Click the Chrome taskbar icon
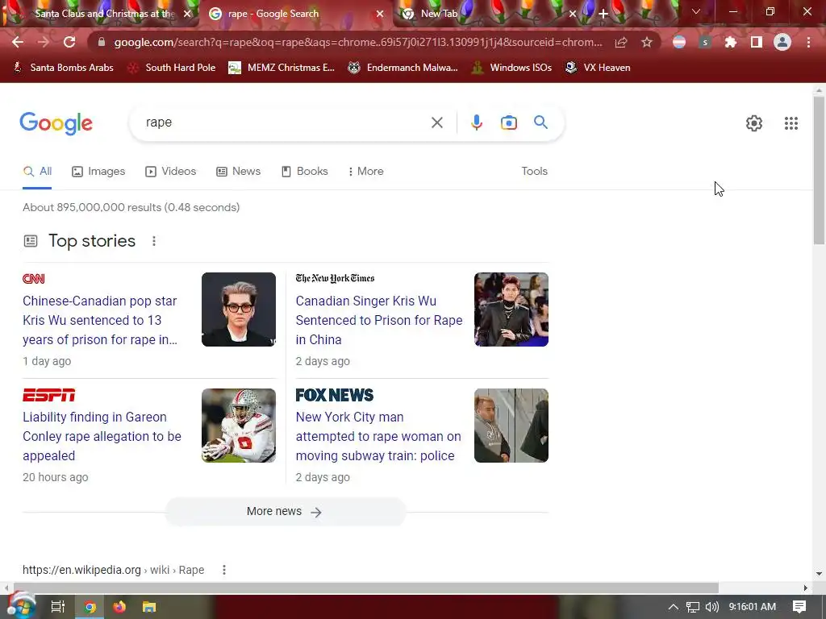826x619 pixels. (90, 607)
